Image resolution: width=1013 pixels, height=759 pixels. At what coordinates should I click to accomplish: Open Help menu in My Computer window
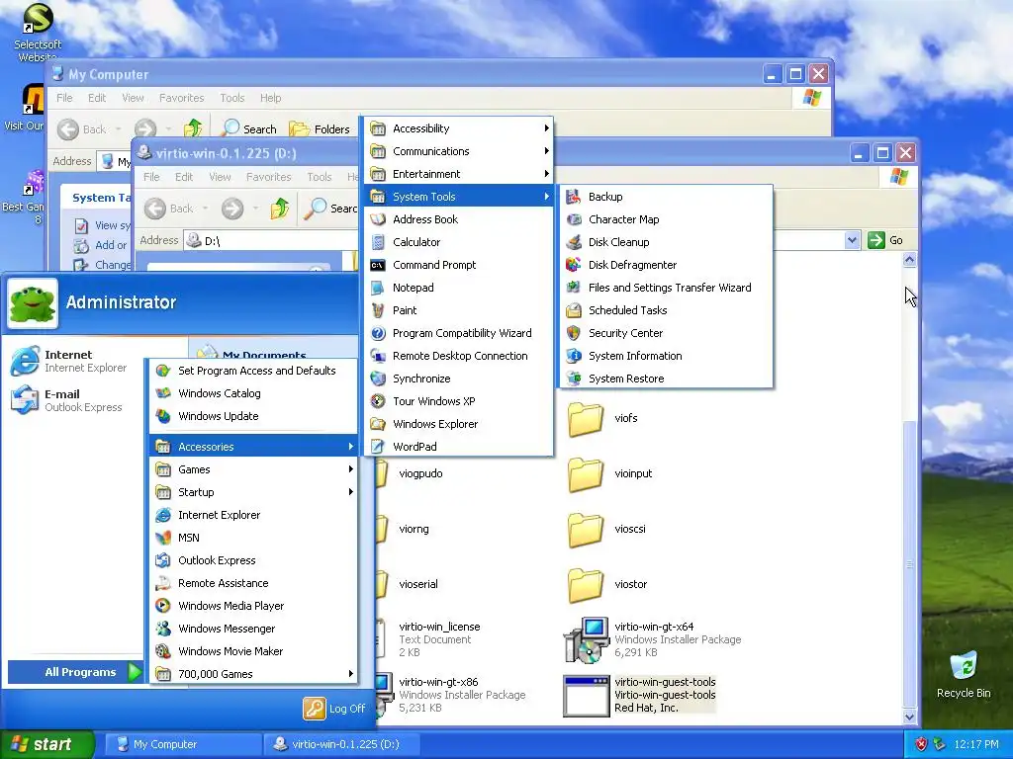(x=271, y=98)
